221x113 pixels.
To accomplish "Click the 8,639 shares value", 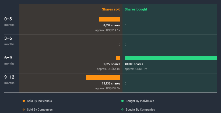I will click(x=112, y=25).
